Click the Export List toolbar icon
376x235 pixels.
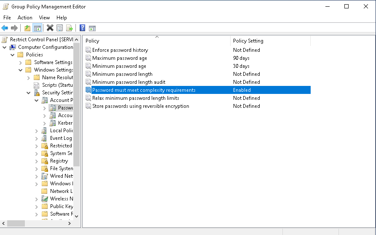click(70, 28)
